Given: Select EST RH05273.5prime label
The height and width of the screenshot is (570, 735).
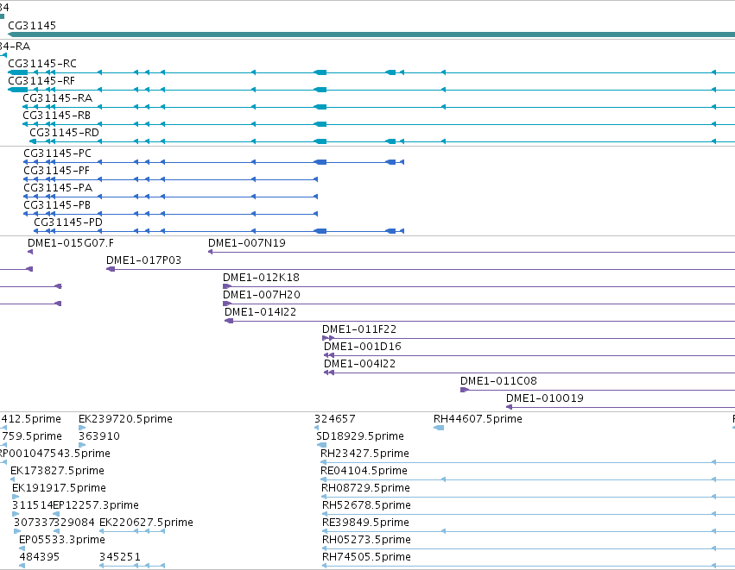Looking at the screenshot, I should click(x=366, y=540).
